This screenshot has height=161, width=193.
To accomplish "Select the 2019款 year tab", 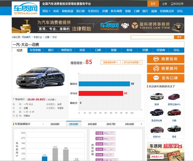I will [x=74, y=124].
